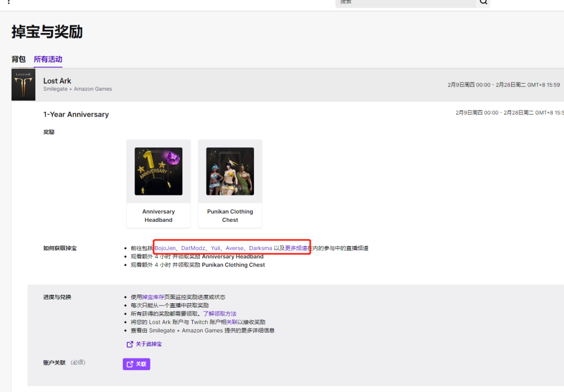The height and width of the screenshot is (392, 564).
Task: Visit the Averse channel link
Action: [235, 248]
